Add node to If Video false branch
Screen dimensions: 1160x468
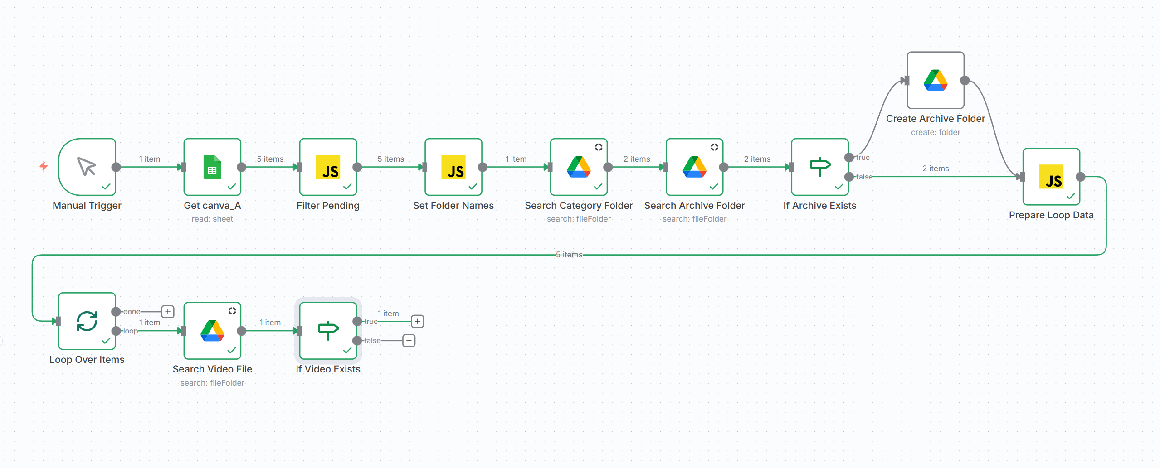pos(409,341)
